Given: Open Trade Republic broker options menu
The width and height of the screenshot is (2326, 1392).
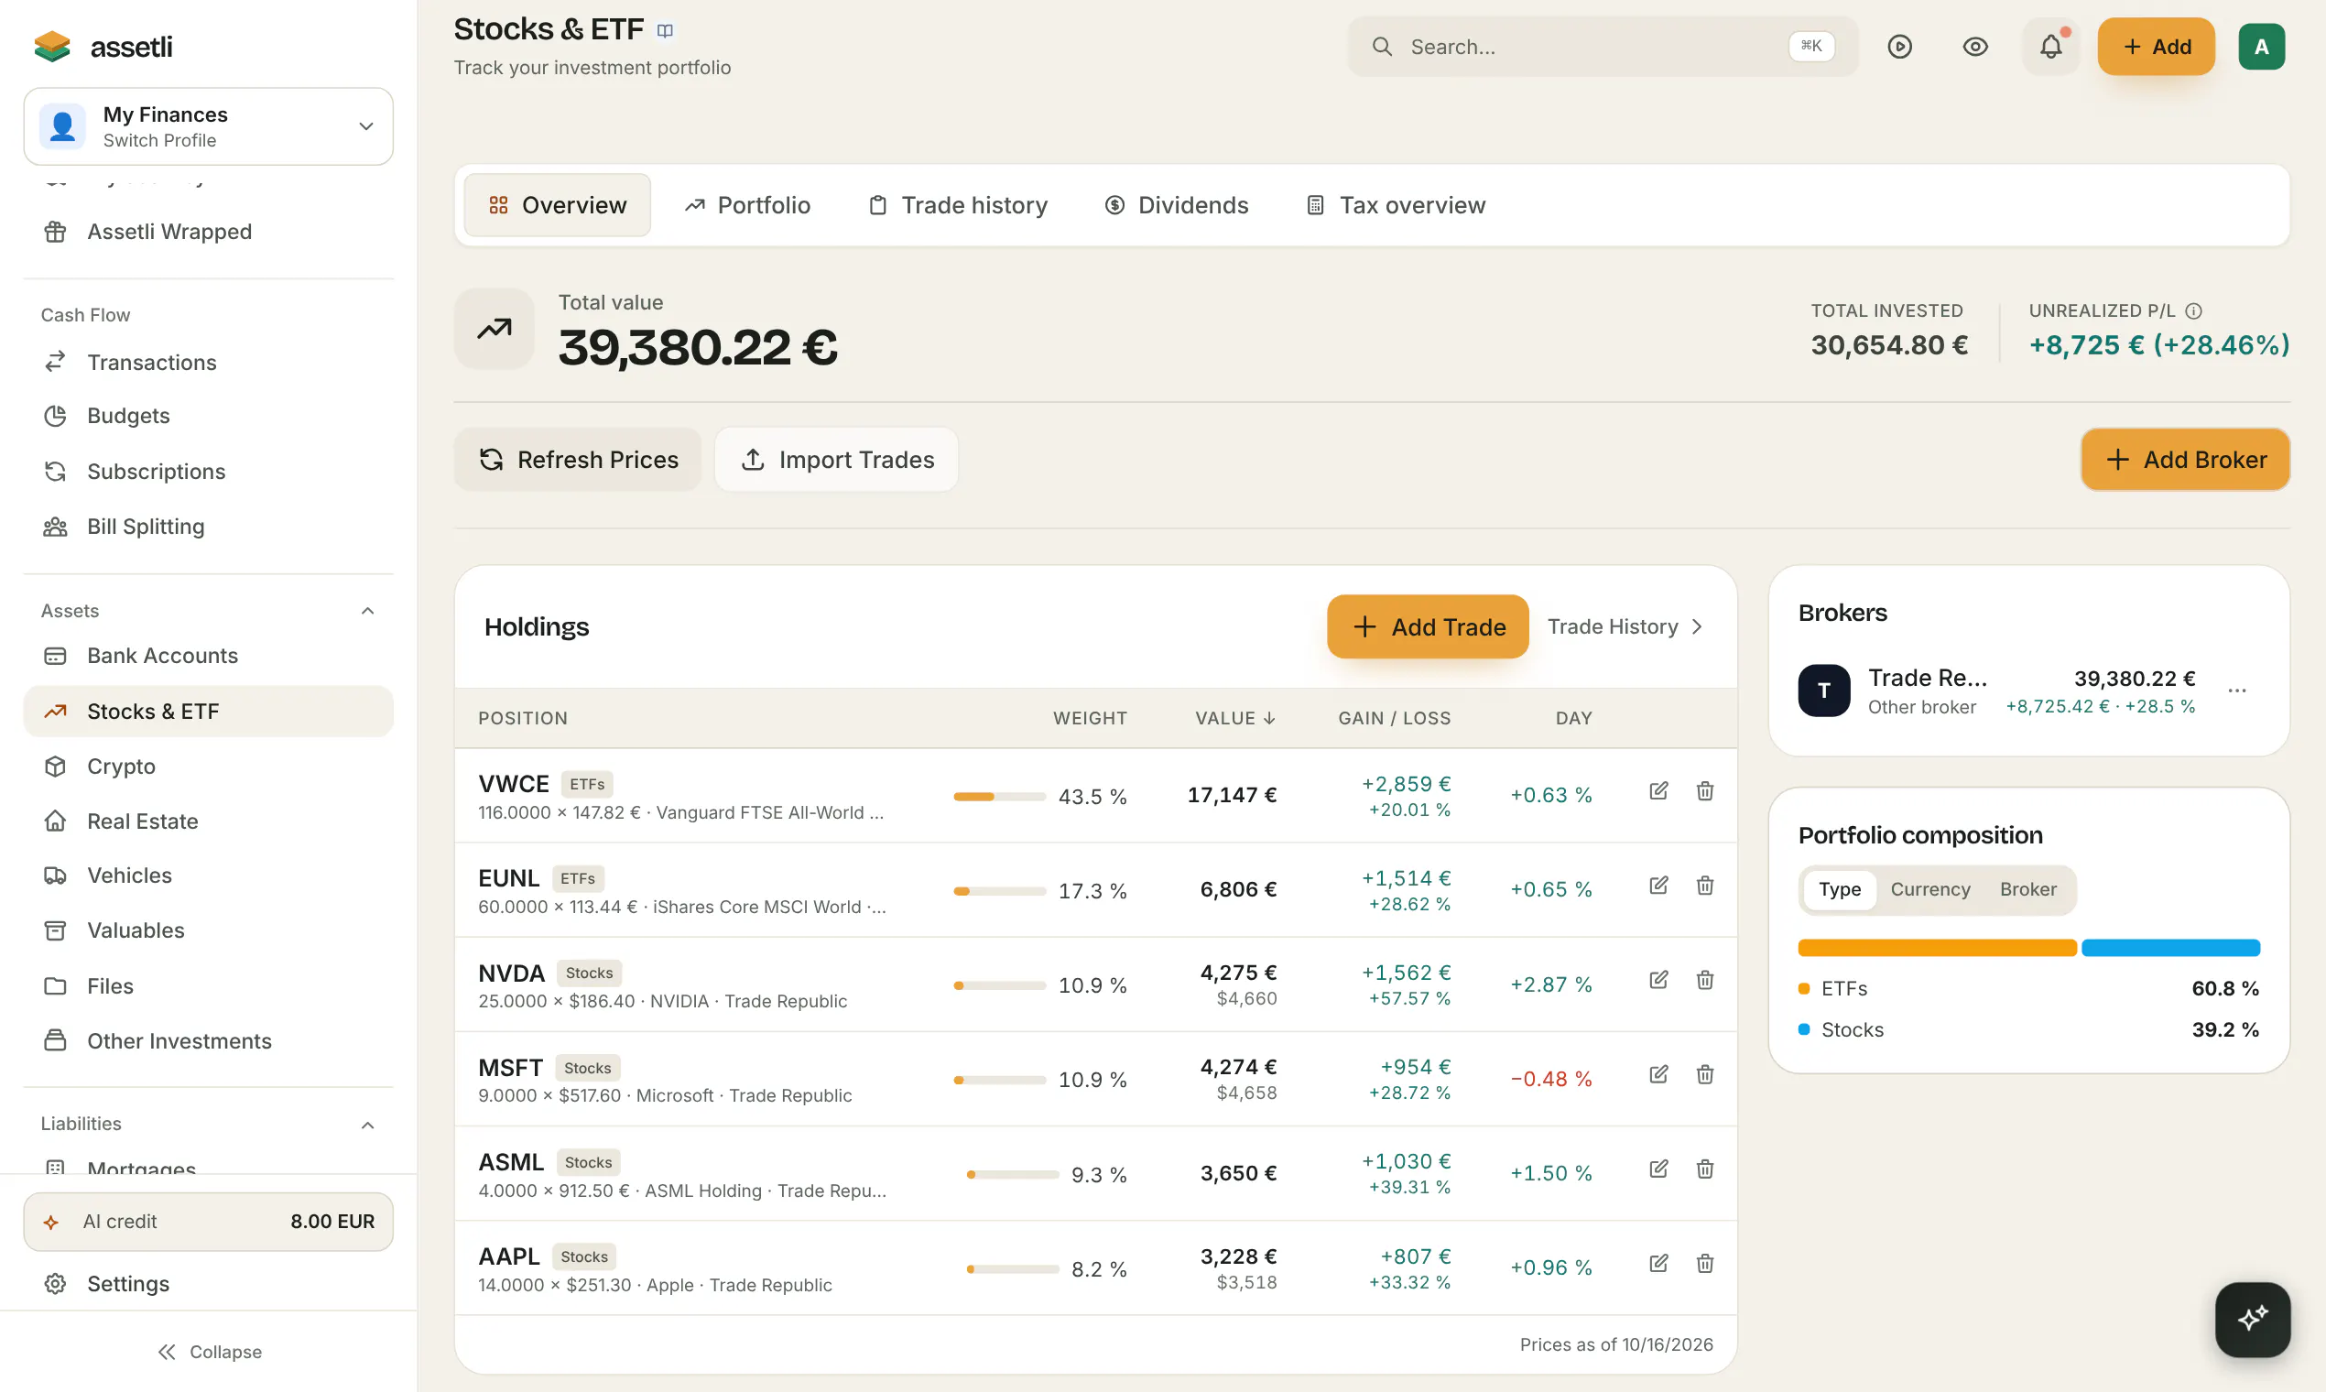Looking at the screenshot, I should tap(2237, 691).
